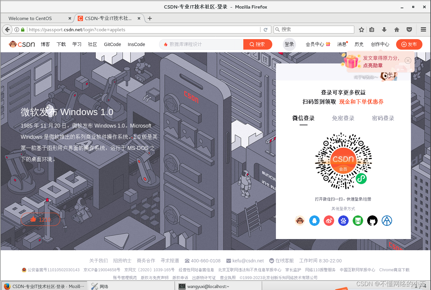The width and height of the screenshot is (431, 290).
Task: Click the orange 发布 button
Action: [x=409, y=44]
